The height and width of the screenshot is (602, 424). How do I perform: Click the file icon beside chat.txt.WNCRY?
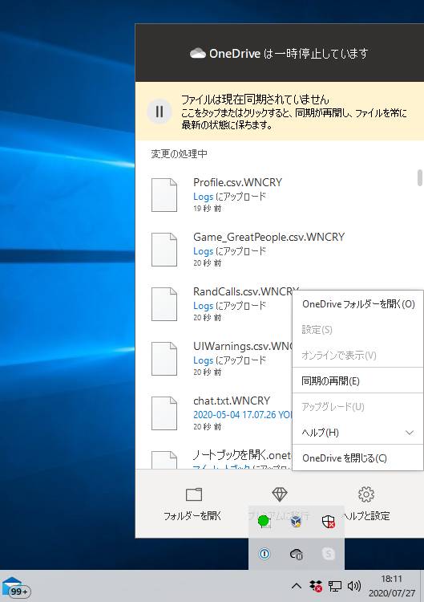(164, 413)
